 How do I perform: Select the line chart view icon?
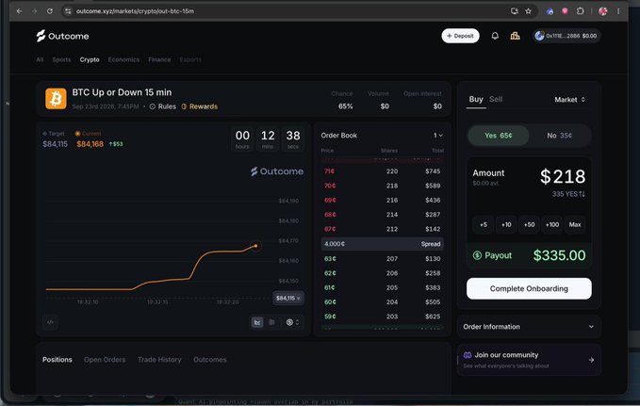(257, 322)
